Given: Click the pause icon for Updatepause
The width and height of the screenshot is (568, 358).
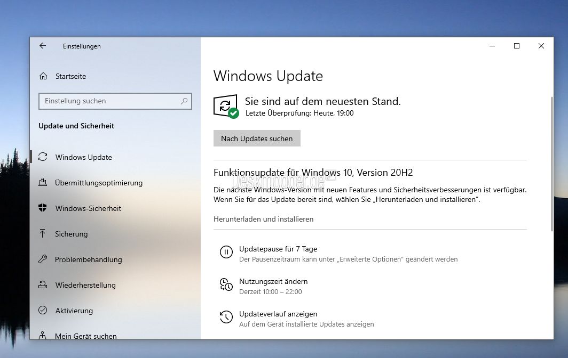Looking at the screenshot, I should click(x=226, y=251).
